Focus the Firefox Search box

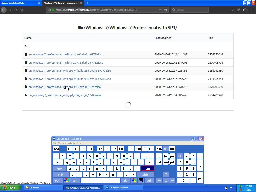coord(190,10)
